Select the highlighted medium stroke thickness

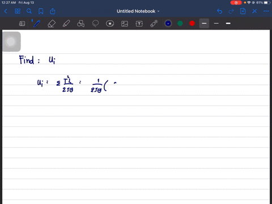(204, 23)
